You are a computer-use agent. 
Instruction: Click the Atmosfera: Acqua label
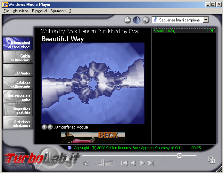coord(71,127)
